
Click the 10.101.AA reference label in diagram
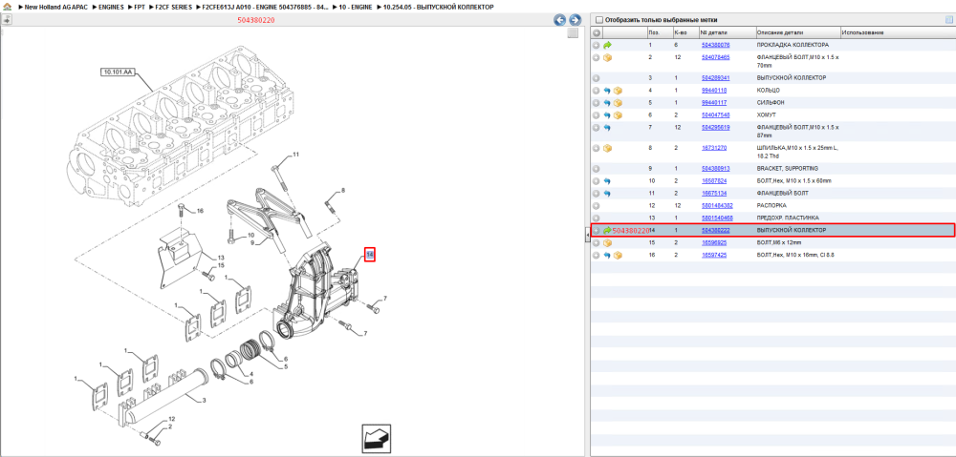[x=118, y=72]
